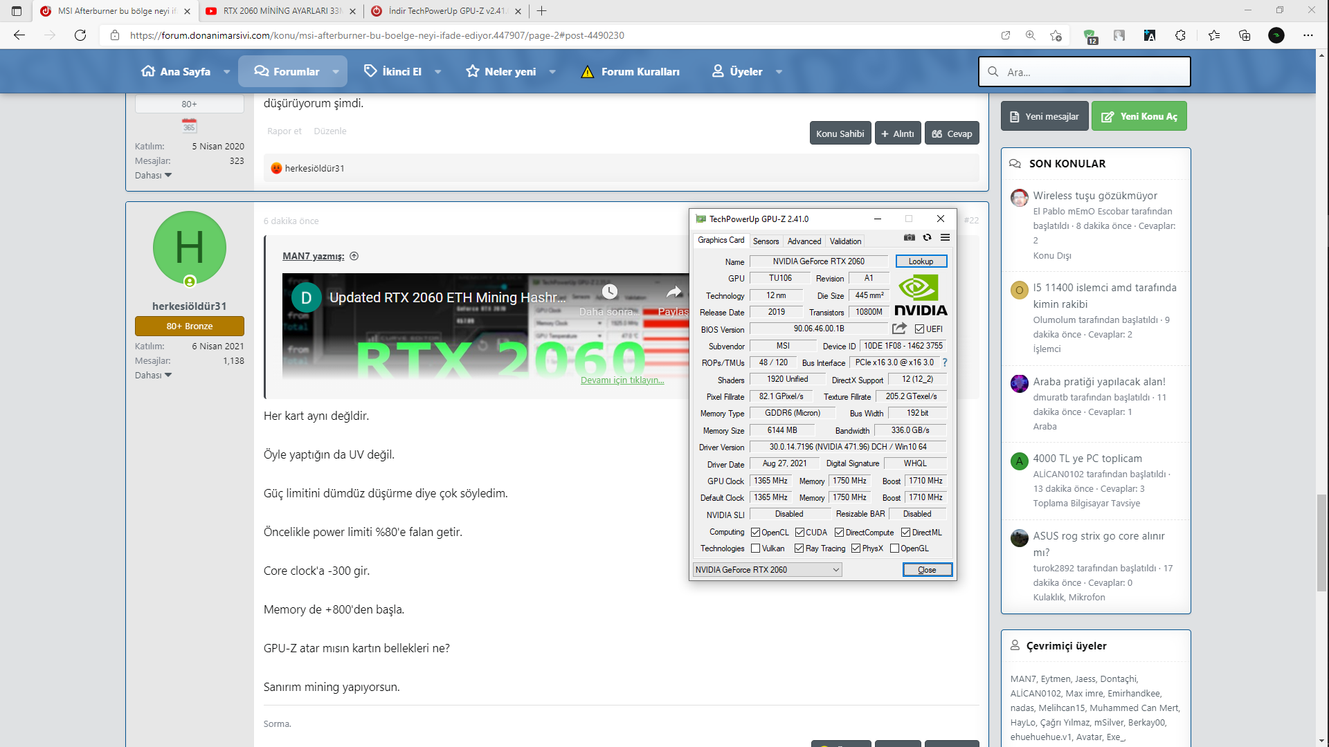Expand the Üyeler dropdown arrow
This screenshot has width=1329, height=747.
(779, 72)
